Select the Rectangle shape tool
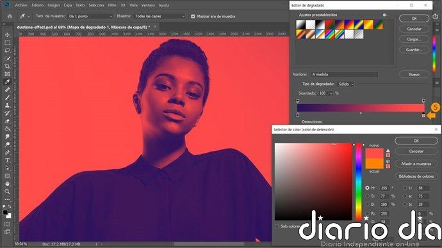 coord(7,176)
